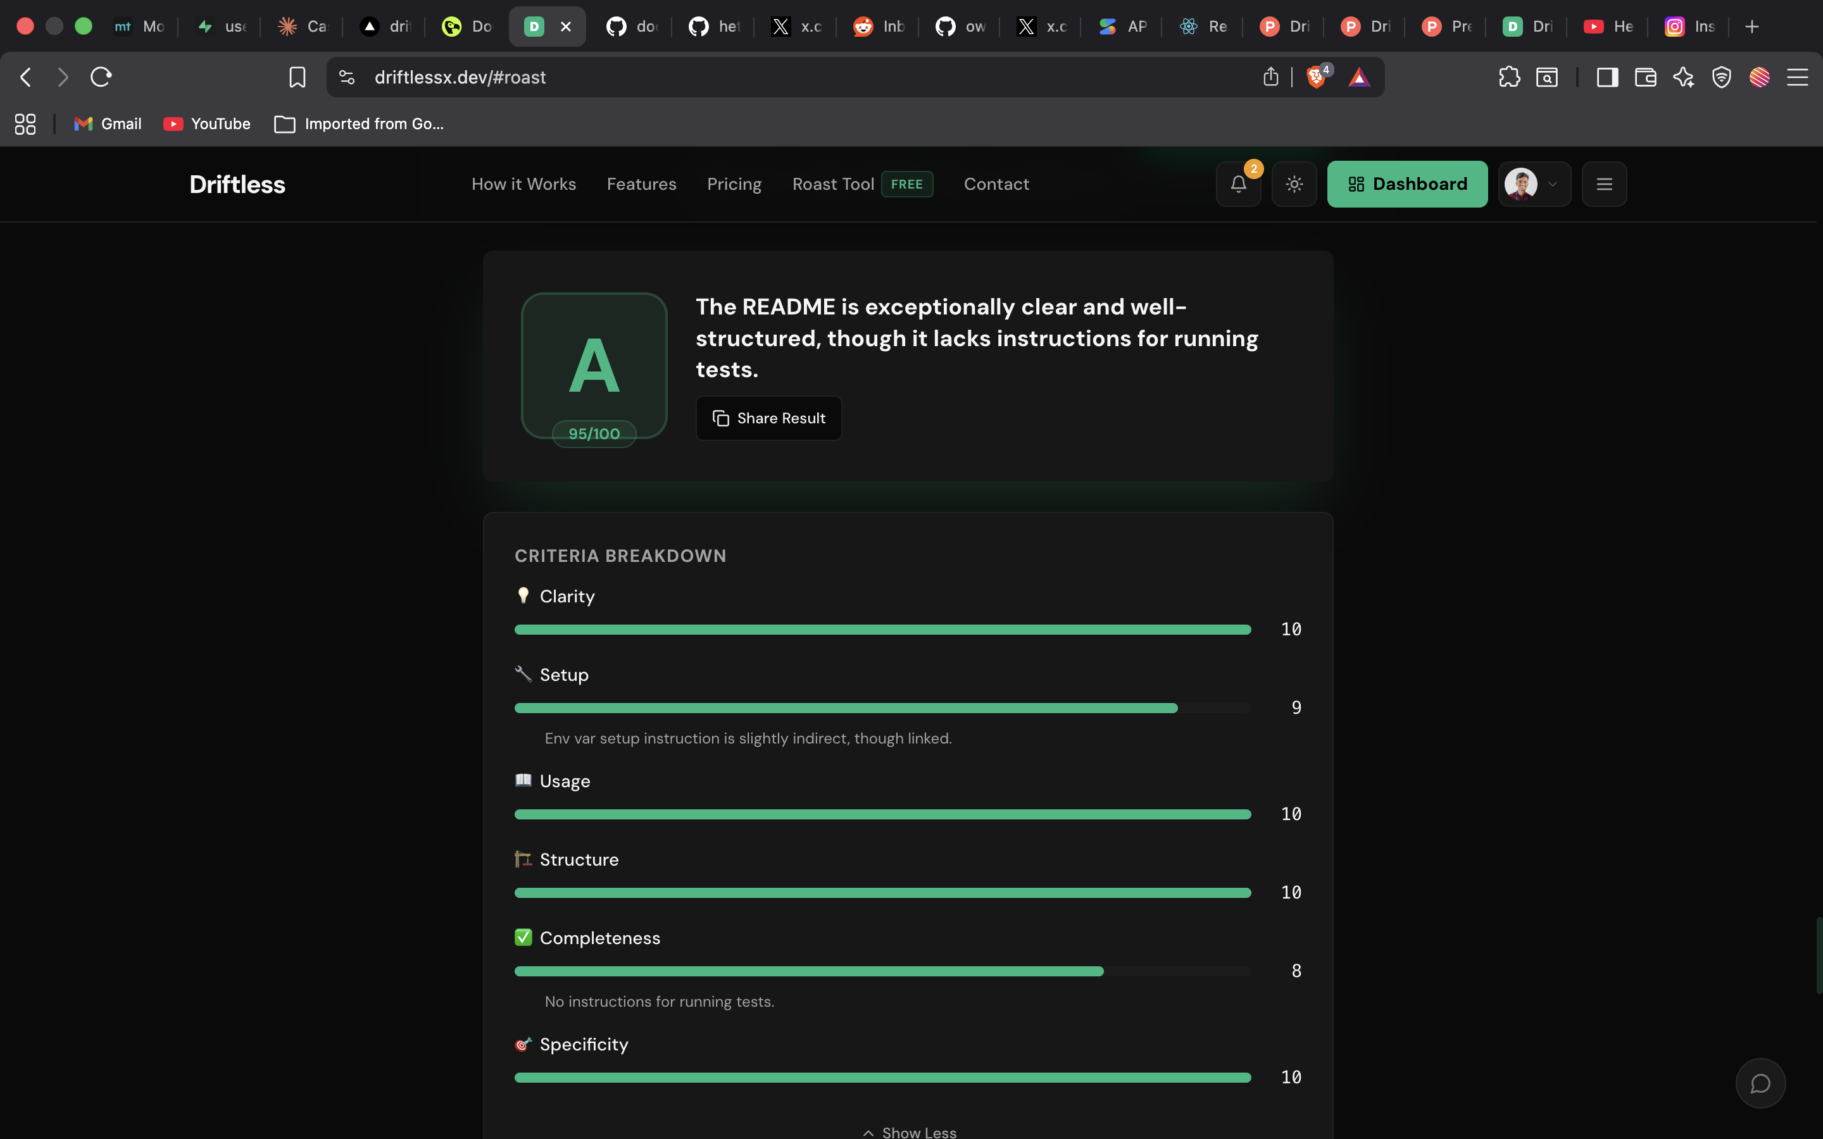Switch to the Reddit Inbox tab

879,27
